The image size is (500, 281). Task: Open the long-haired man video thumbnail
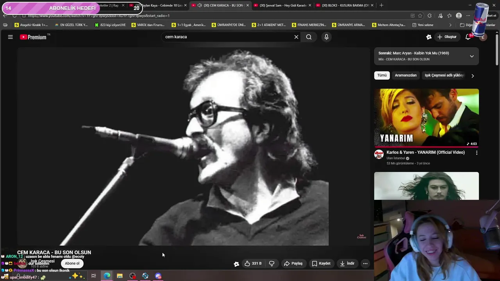point(426,186)
